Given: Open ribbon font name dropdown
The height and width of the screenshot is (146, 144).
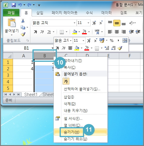Looking at the screenshot, I should pos(74,23).
